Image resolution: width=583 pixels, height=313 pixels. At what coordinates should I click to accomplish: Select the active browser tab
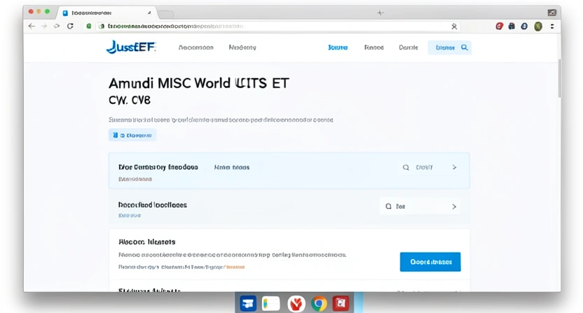[x=108, y=13]
